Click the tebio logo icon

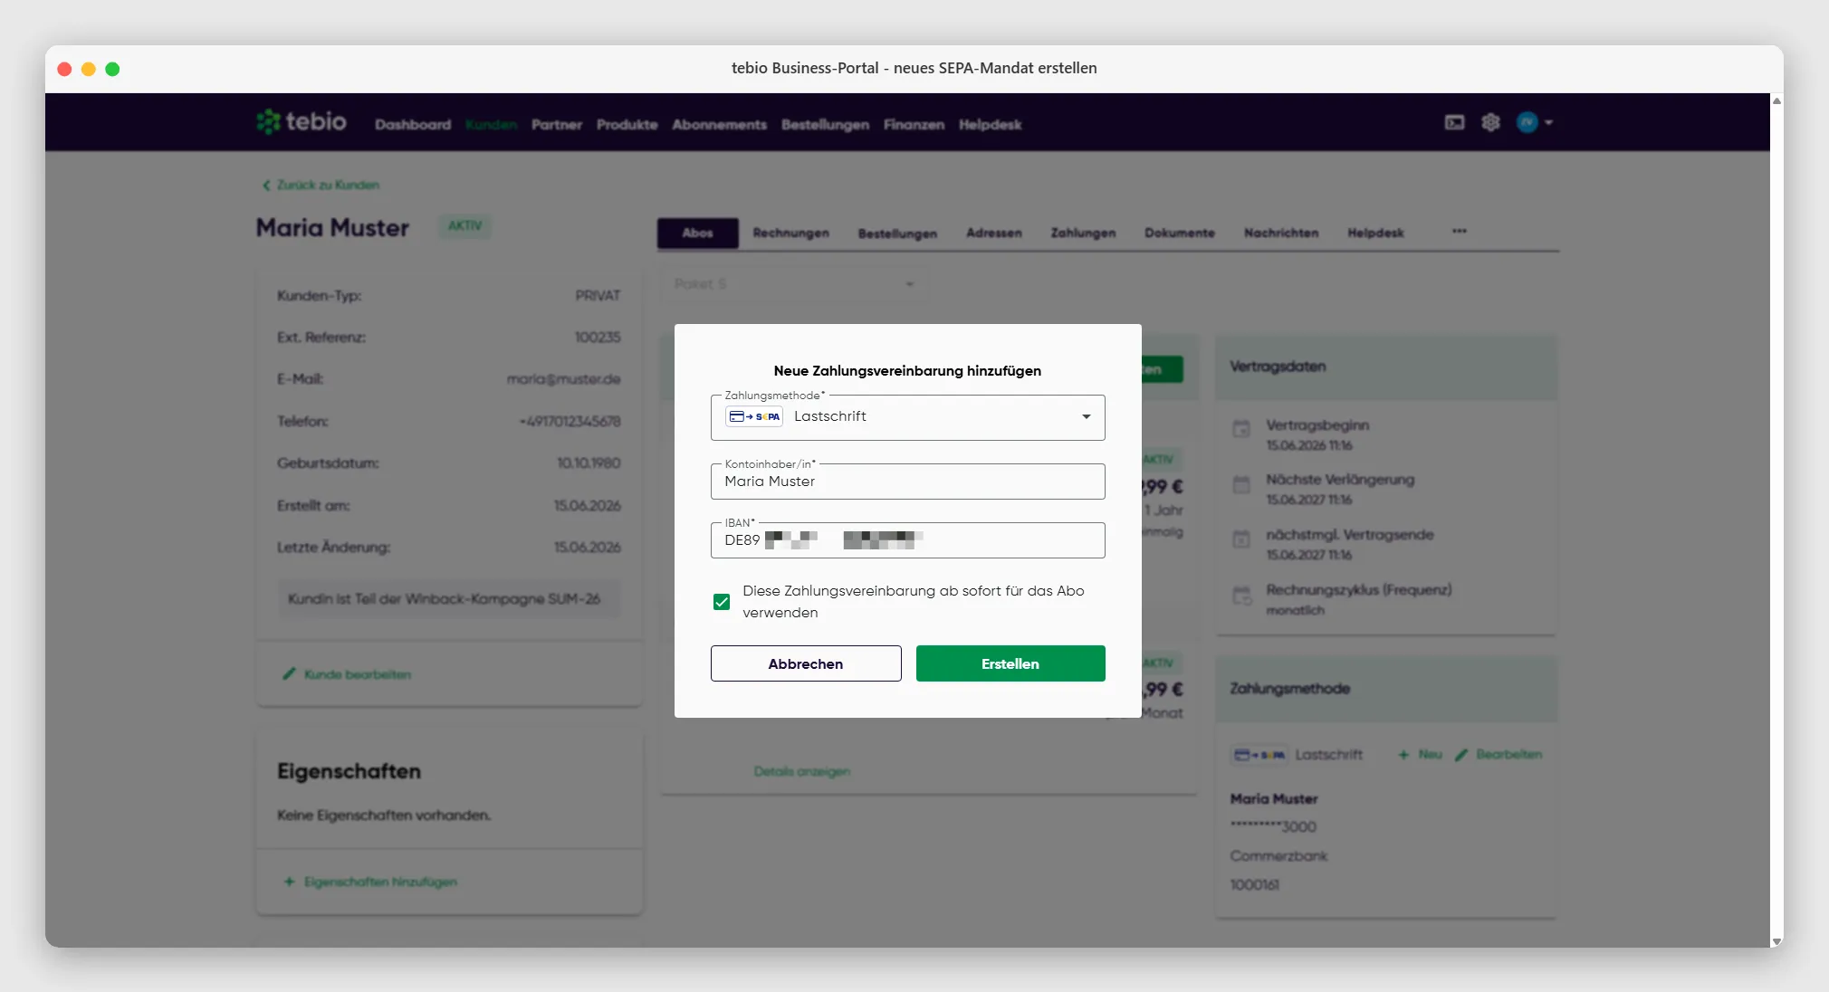tap(268, 121)
